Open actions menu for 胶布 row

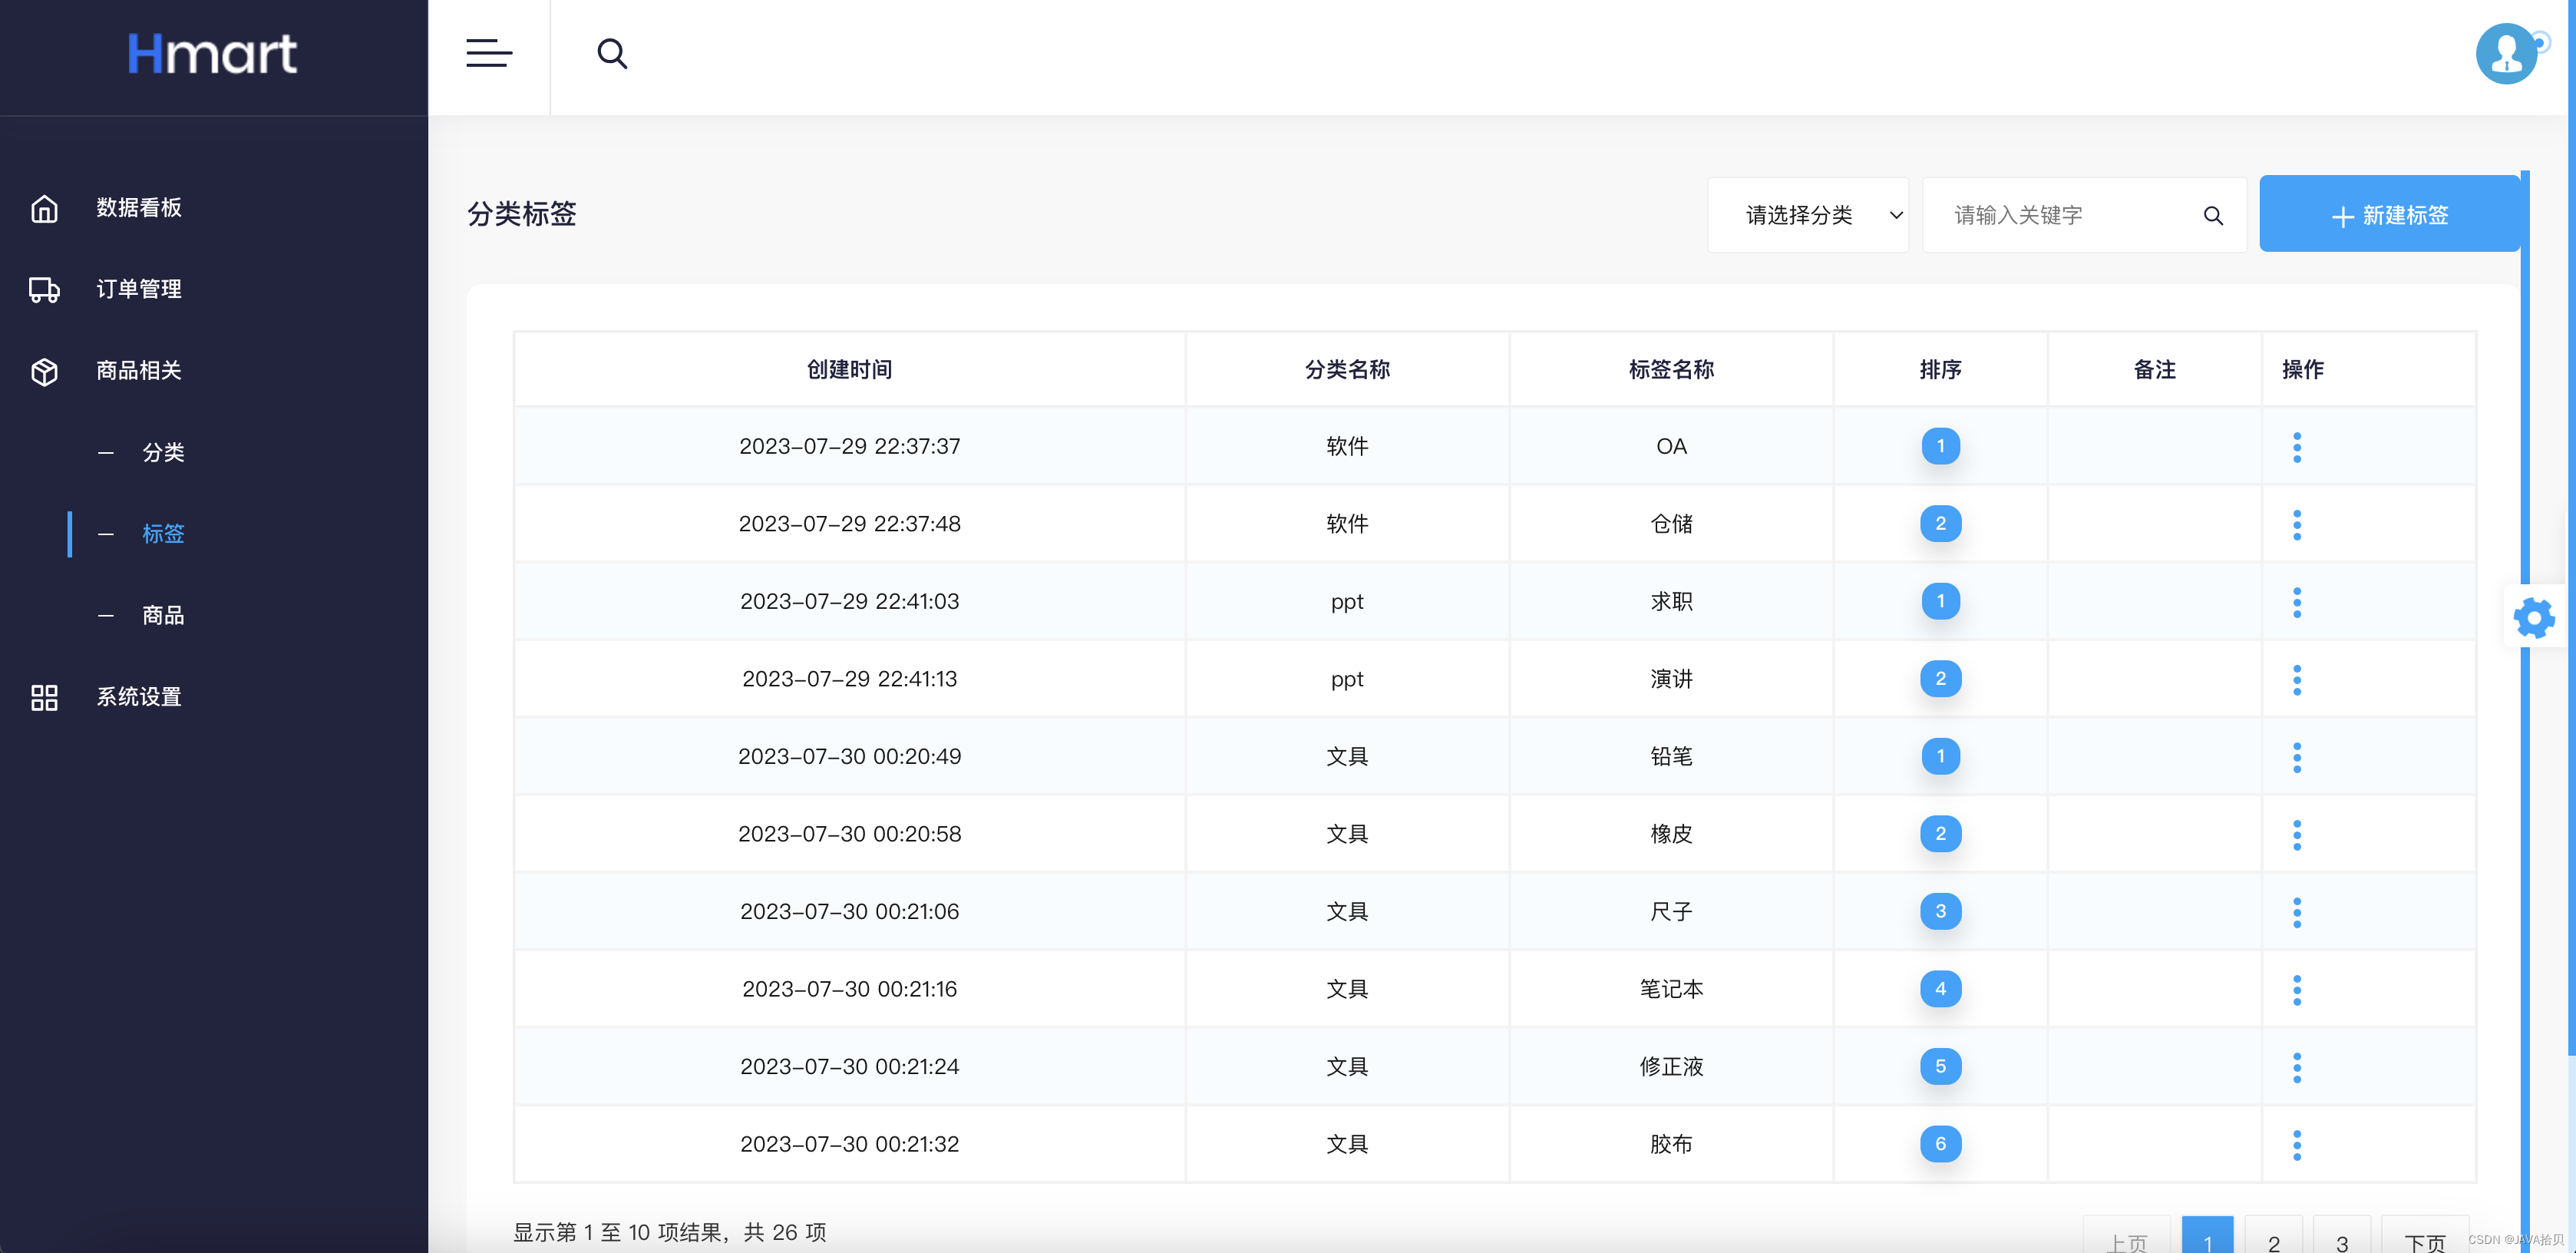[x=2297, y=1145]
